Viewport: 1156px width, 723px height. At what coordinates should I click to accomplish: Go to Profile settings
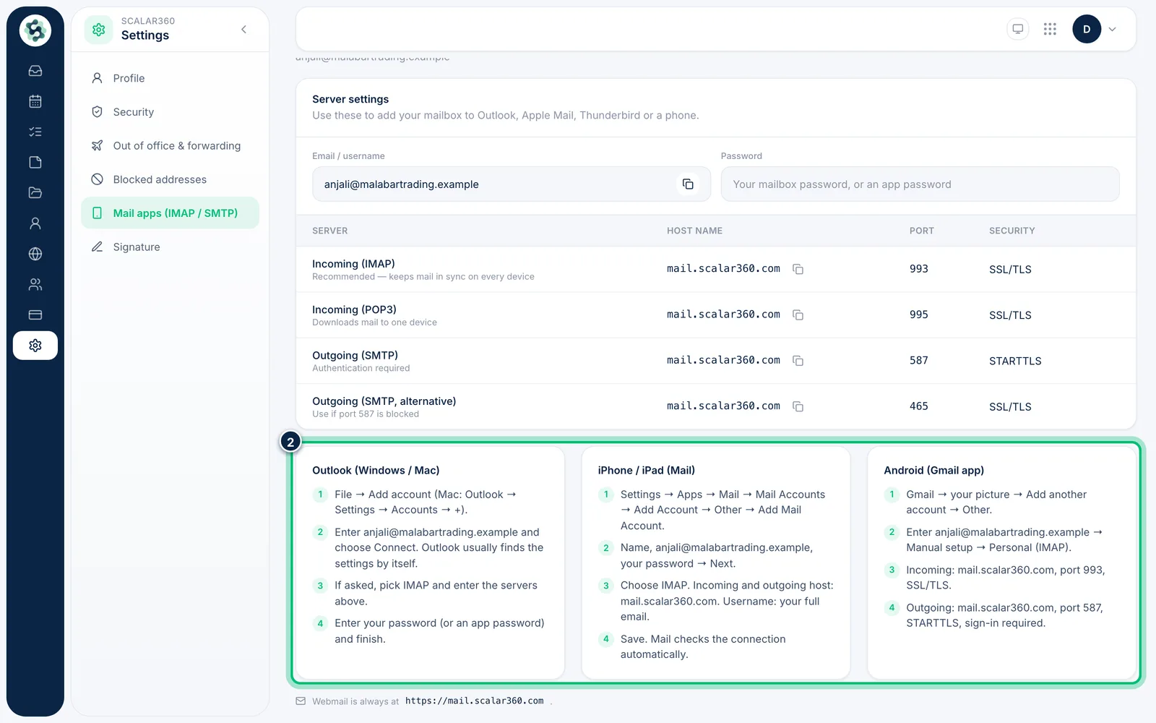(x=170, y=78)
